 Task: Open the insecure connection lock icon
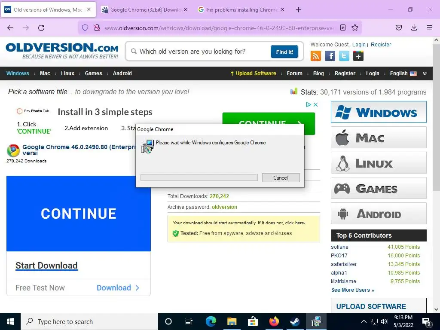(97, 27)
